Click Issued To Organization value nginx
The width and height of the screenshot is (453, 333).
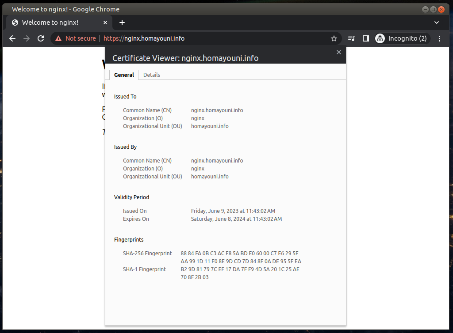point(198,118)
